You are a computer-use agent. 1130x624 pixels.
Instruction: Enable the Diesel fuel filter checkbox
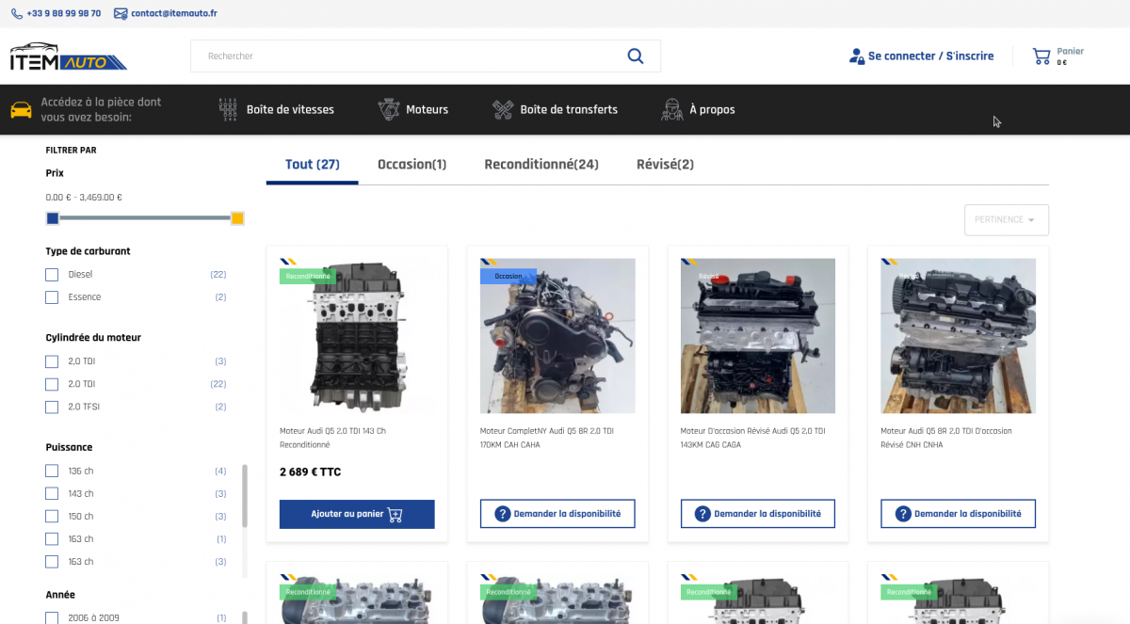click(52, 275)
